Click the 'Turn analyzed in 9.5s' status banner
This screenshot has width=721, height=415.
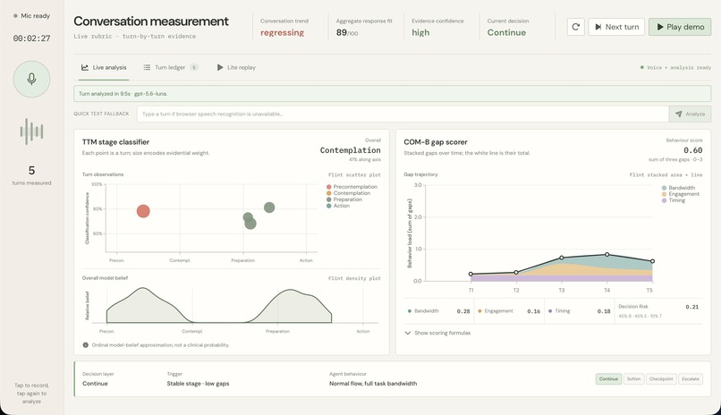click(x=392, y=94)
